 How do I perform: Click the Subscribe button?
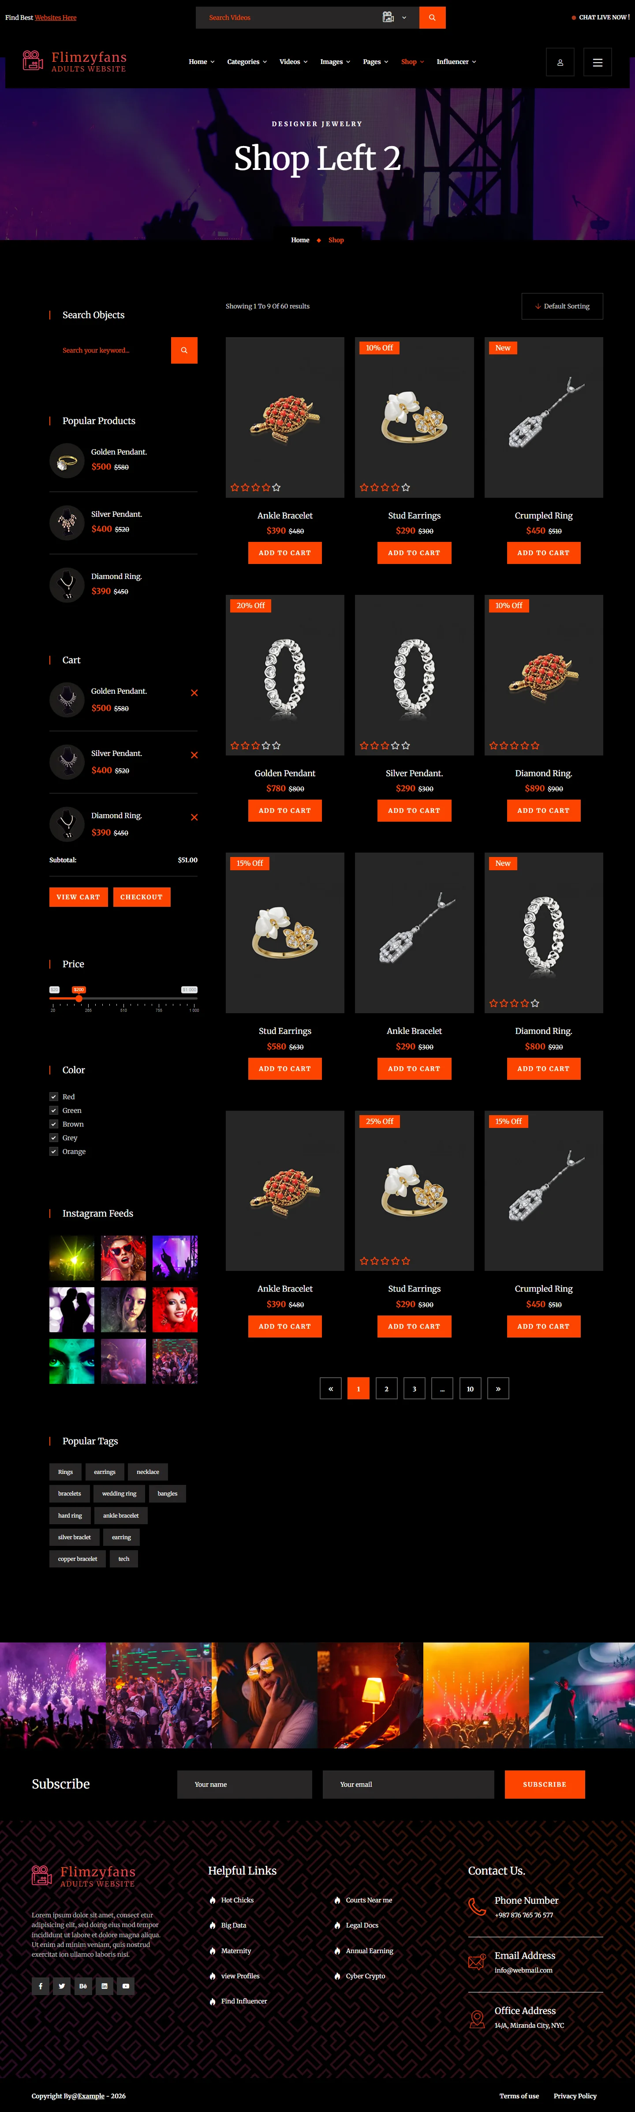pos(545,1784)
